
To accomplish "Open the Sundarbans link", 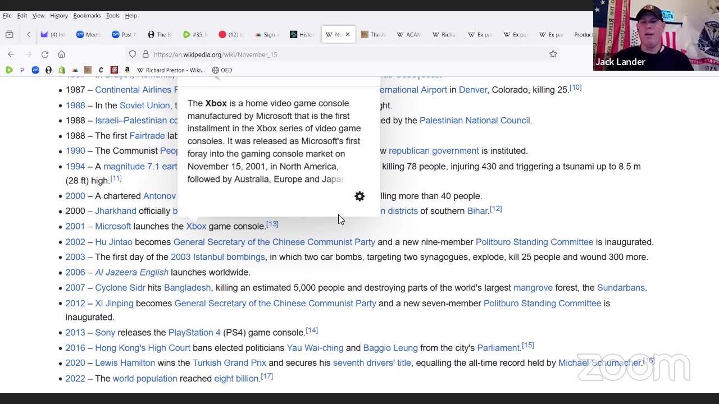I will (x=621, y=287).
